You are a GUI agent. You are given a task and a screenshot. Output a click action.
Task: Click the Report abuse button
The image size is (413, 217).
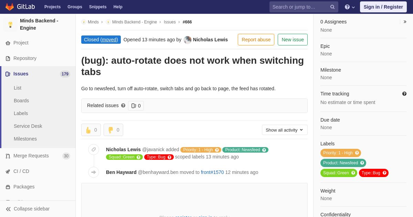coord(256,40)
